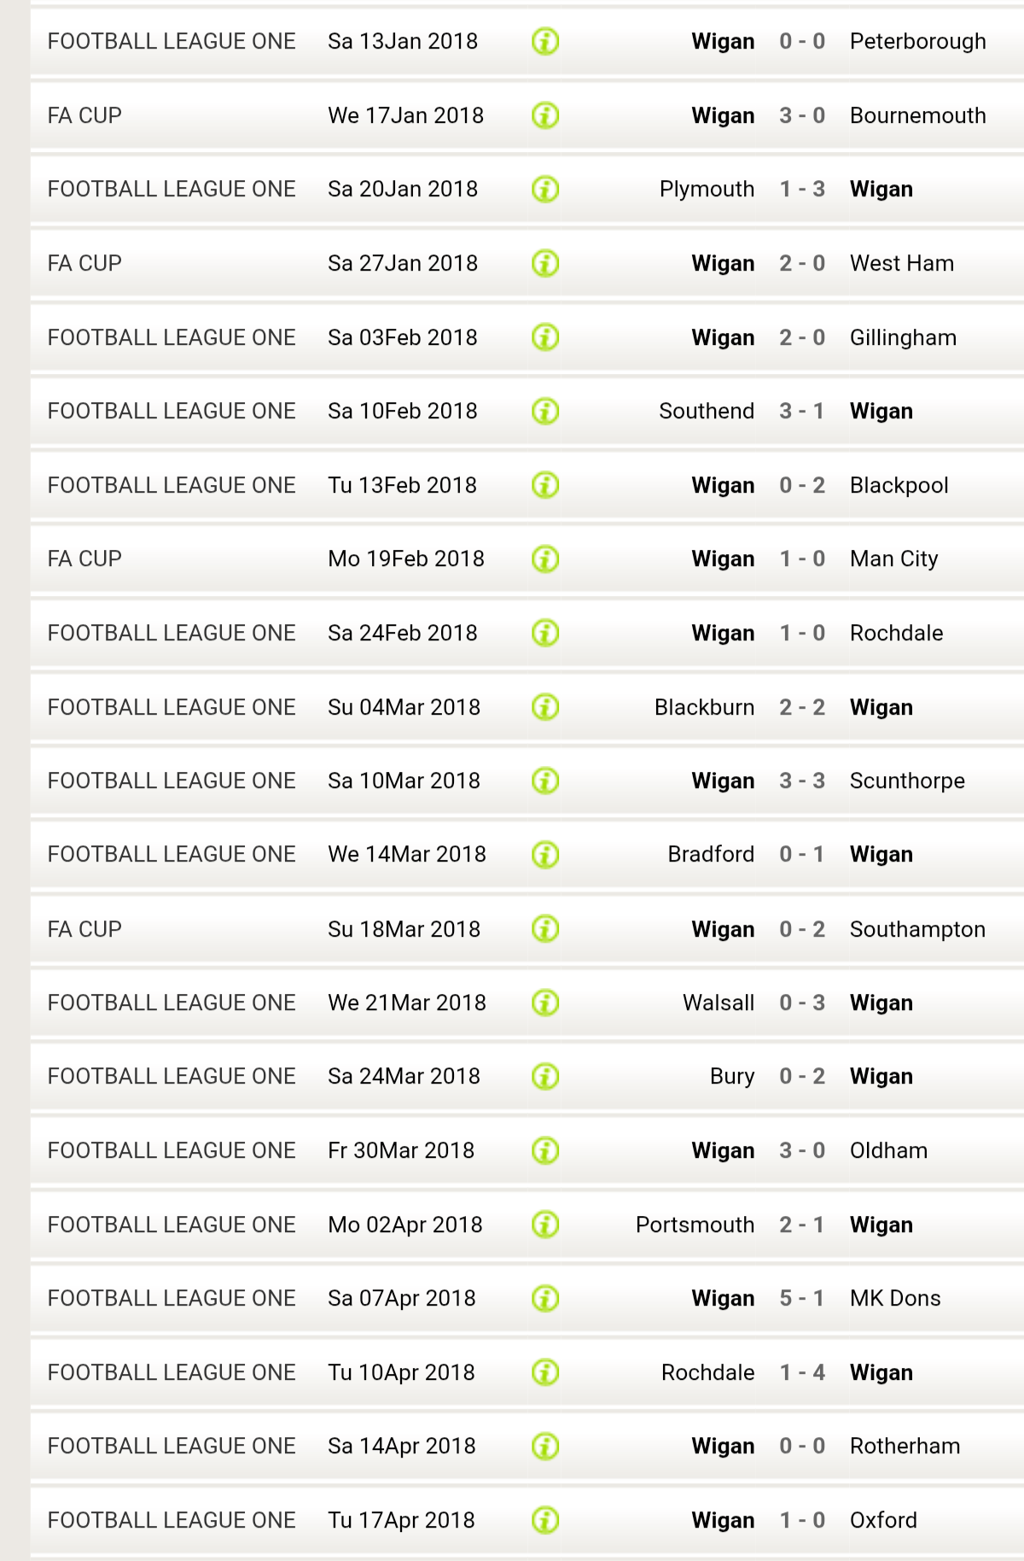Image resolution: width=1024 pixels, height=1561 pixels.
Task: Open the Scunthorpe team link
Action: coord(907,780)
